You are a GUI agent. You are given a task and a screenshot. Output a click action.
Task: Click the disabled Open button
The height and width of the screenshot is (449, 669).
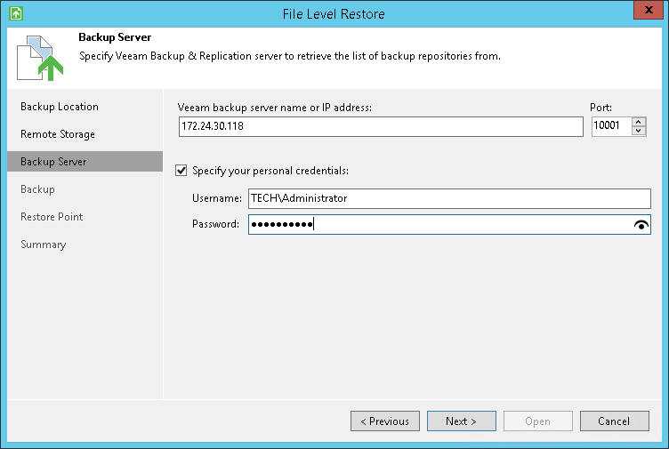point(537,421)
